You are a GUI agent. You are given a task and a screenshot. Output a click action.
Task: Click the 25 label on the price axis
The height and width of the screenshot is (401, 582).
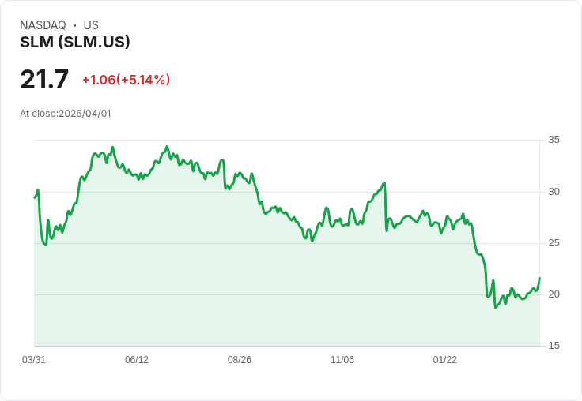tap(554, 243)
